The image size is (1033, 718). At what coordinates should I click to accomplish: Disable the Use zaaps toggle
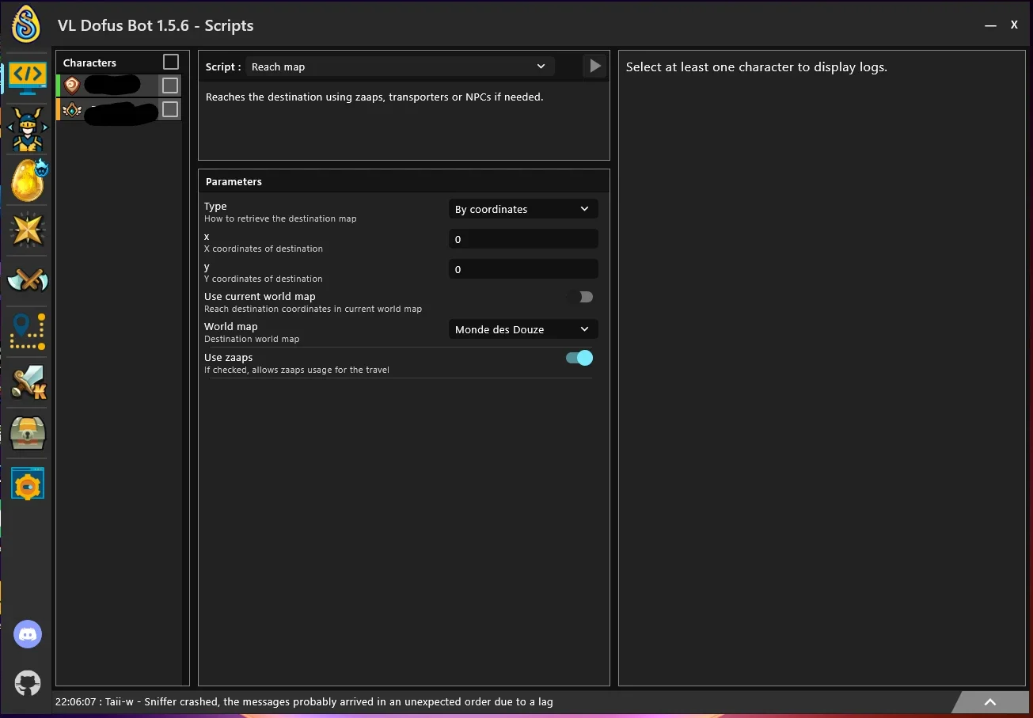pos(579,358)
